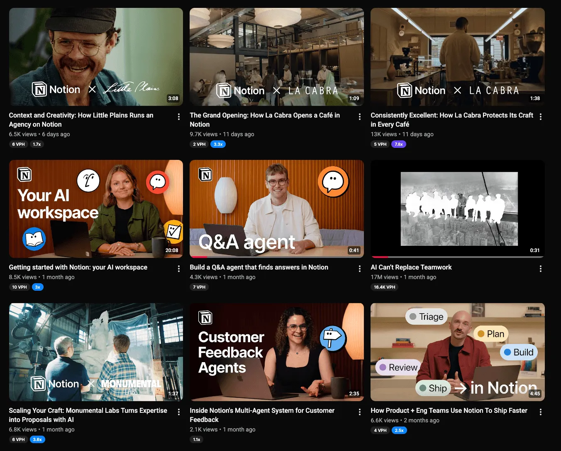Open options menu for The Grand Opening video
The height and width of the screenshot is (451, 561).
[x=360, y=117]
